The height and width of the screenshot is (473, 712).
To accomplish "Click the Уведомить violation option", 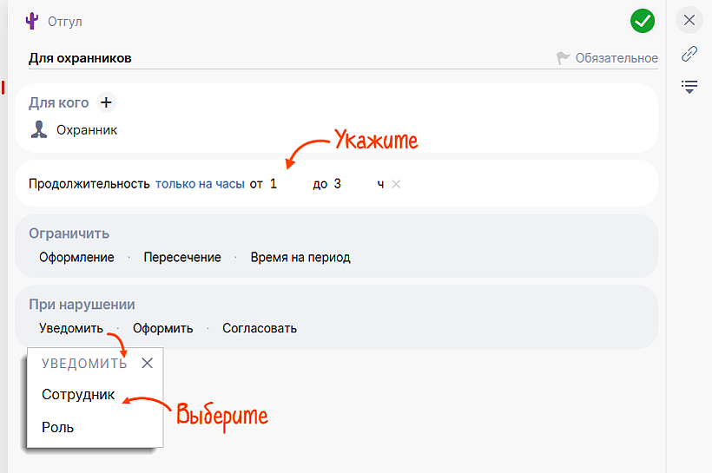I will click(71, 328).
